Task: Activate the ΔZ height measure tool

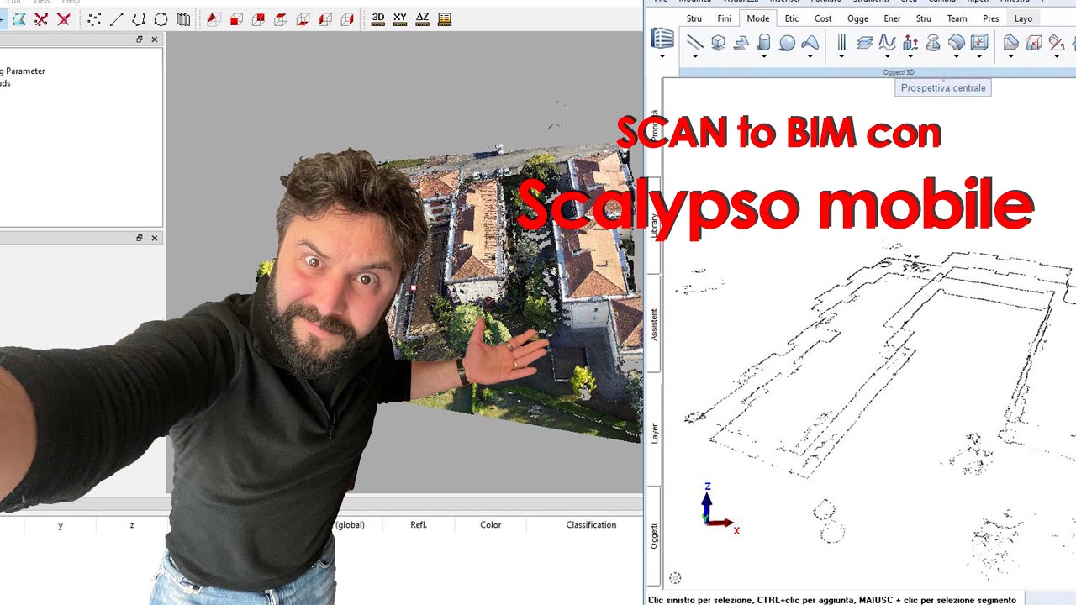Action: click(x=422, y=18)
